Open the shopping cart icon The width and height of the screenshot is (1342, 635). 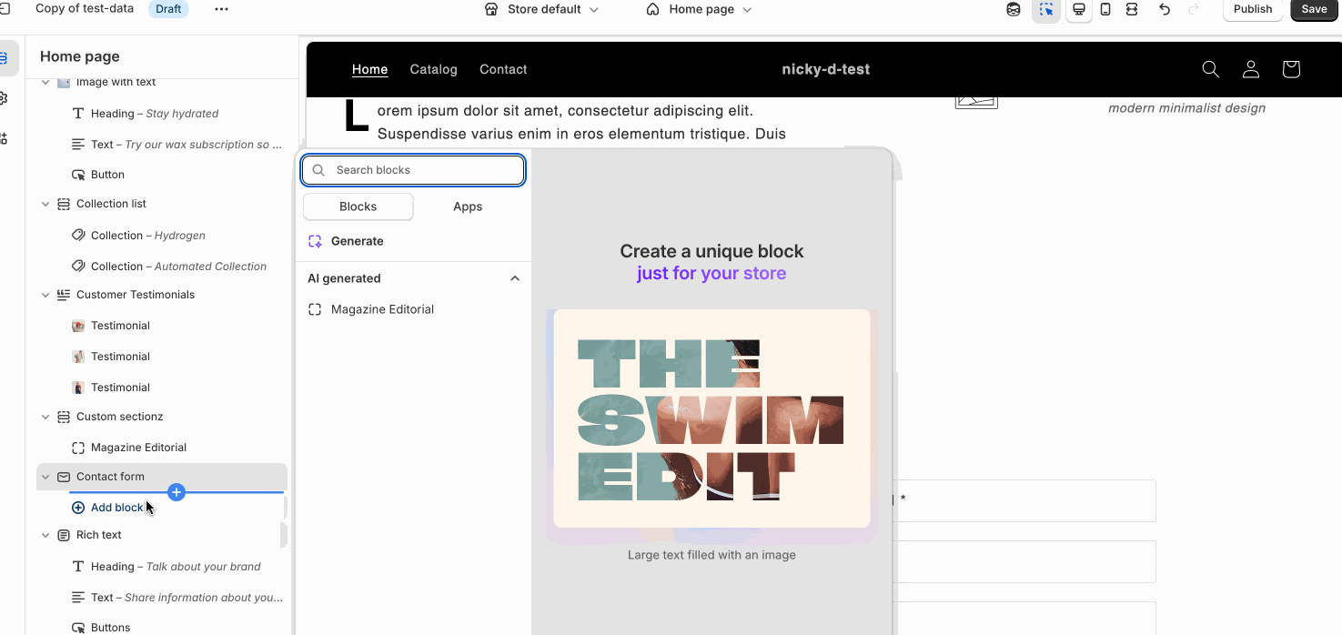pyautogui.click(x=1290, y=69)
